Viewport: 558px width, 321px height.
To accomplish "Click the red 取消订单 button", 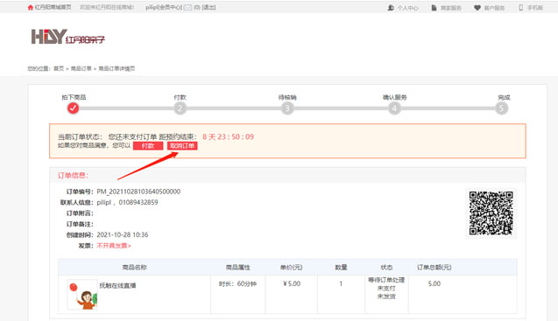I will pos(182,146).
